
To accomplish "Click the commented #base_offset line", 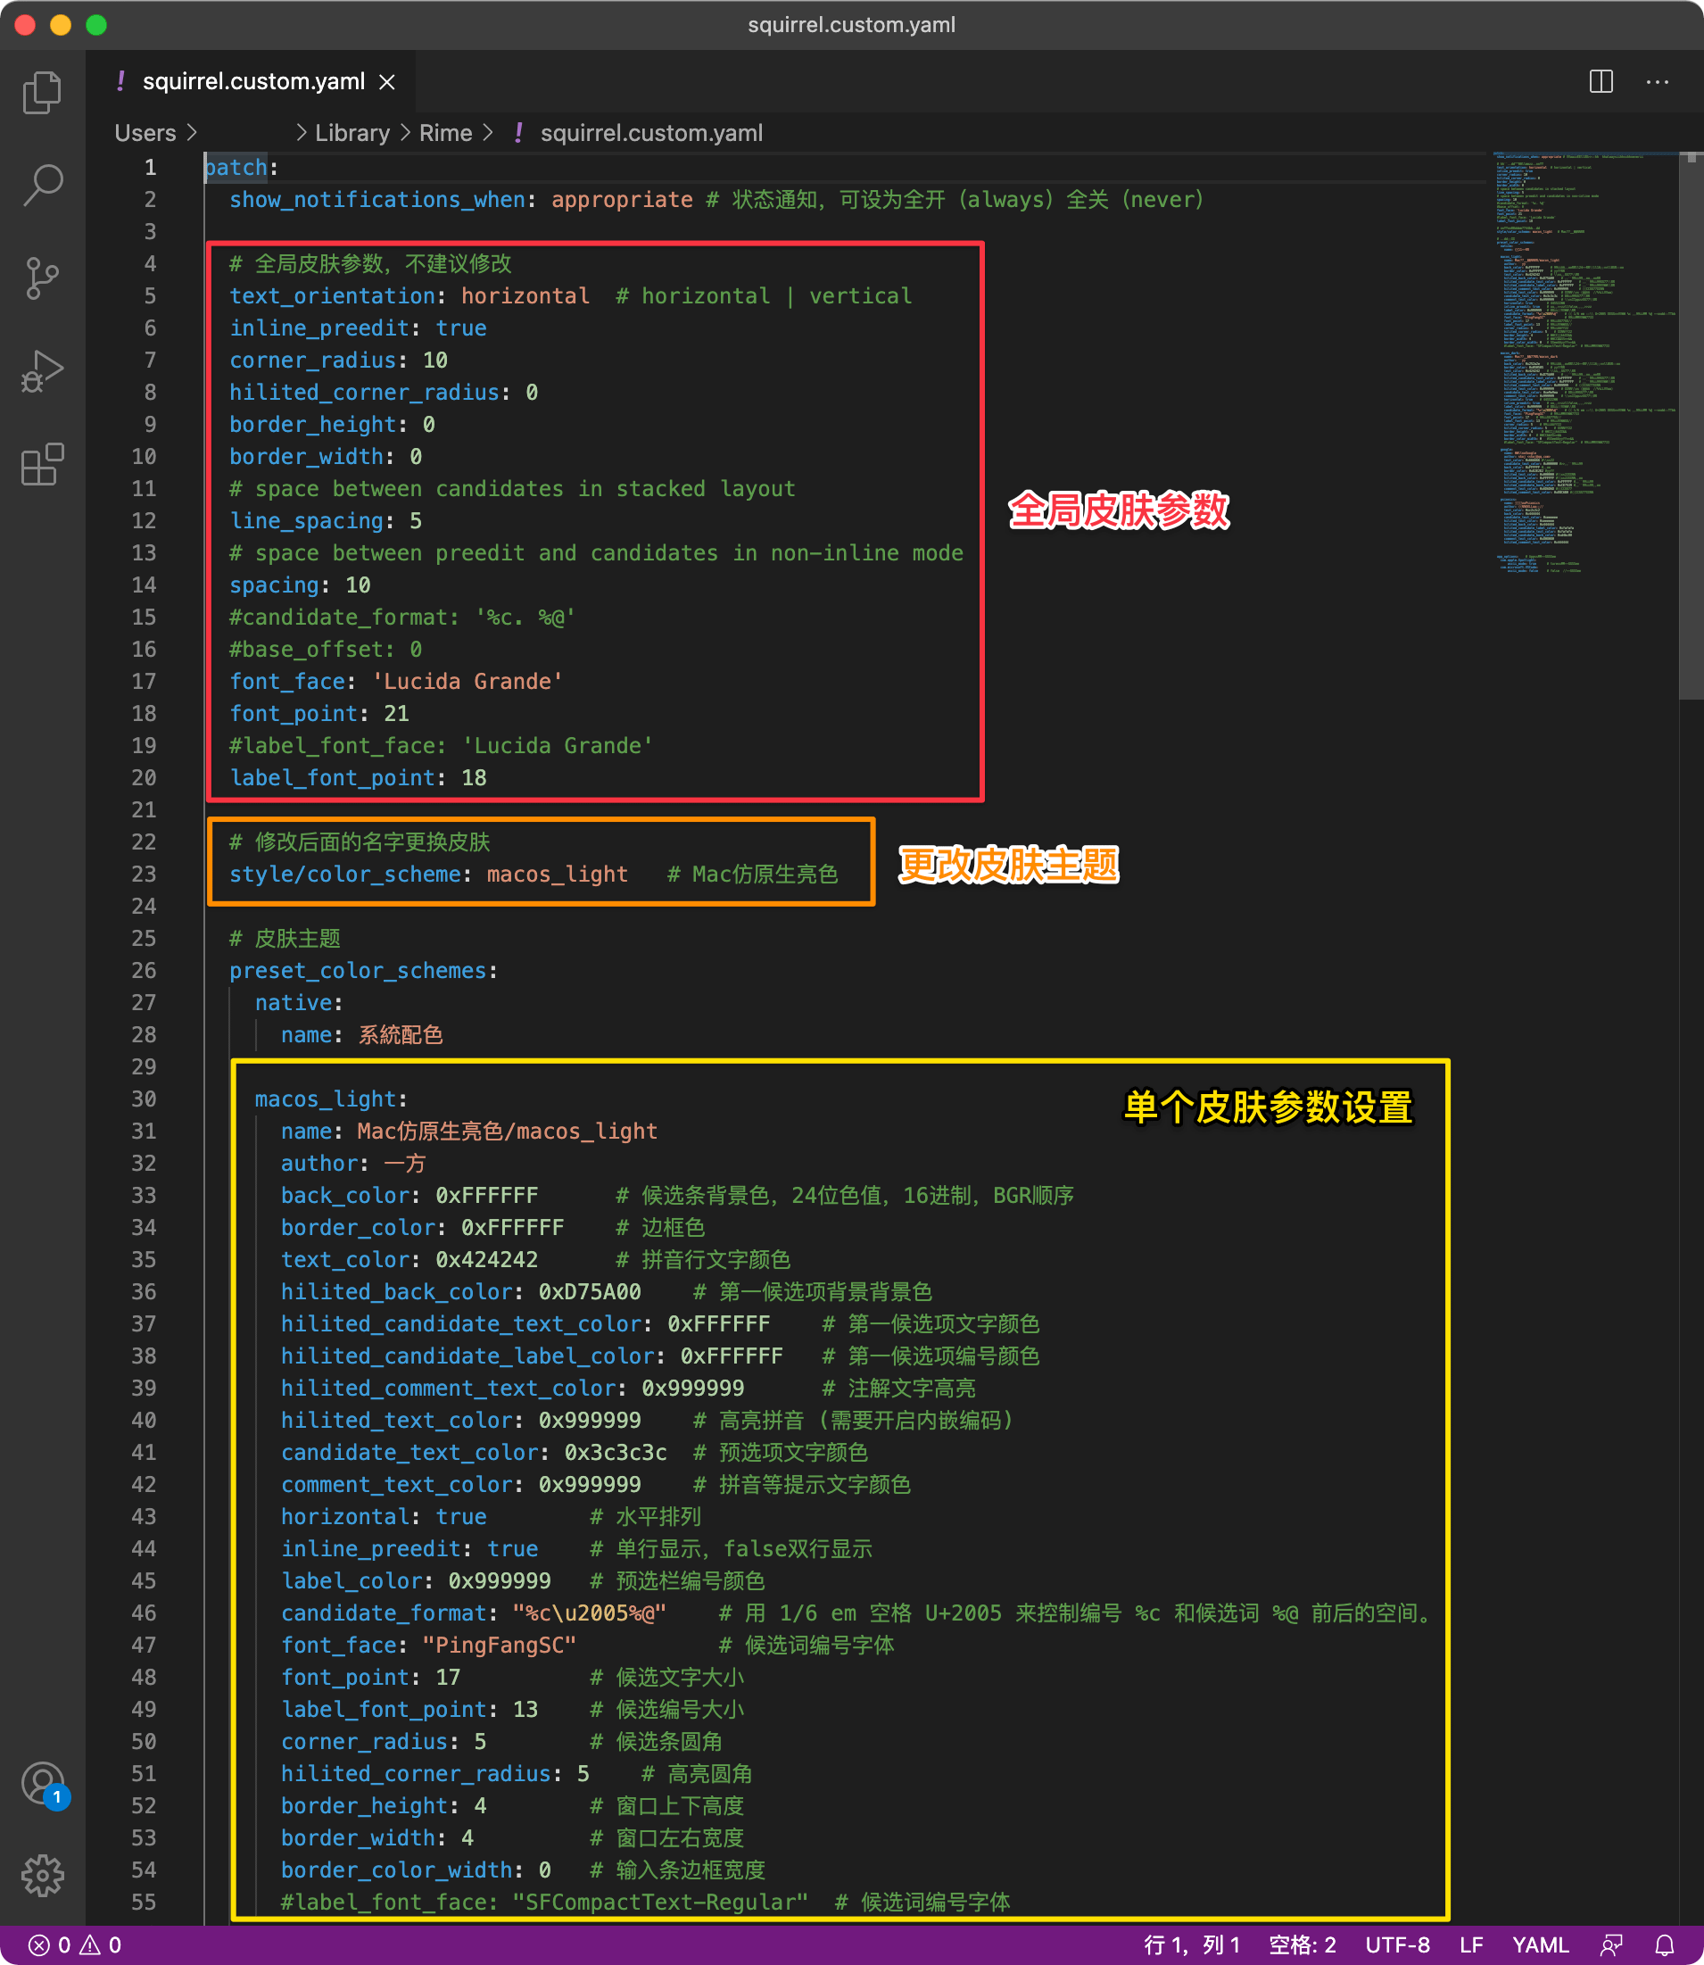I will coord(326,650).
